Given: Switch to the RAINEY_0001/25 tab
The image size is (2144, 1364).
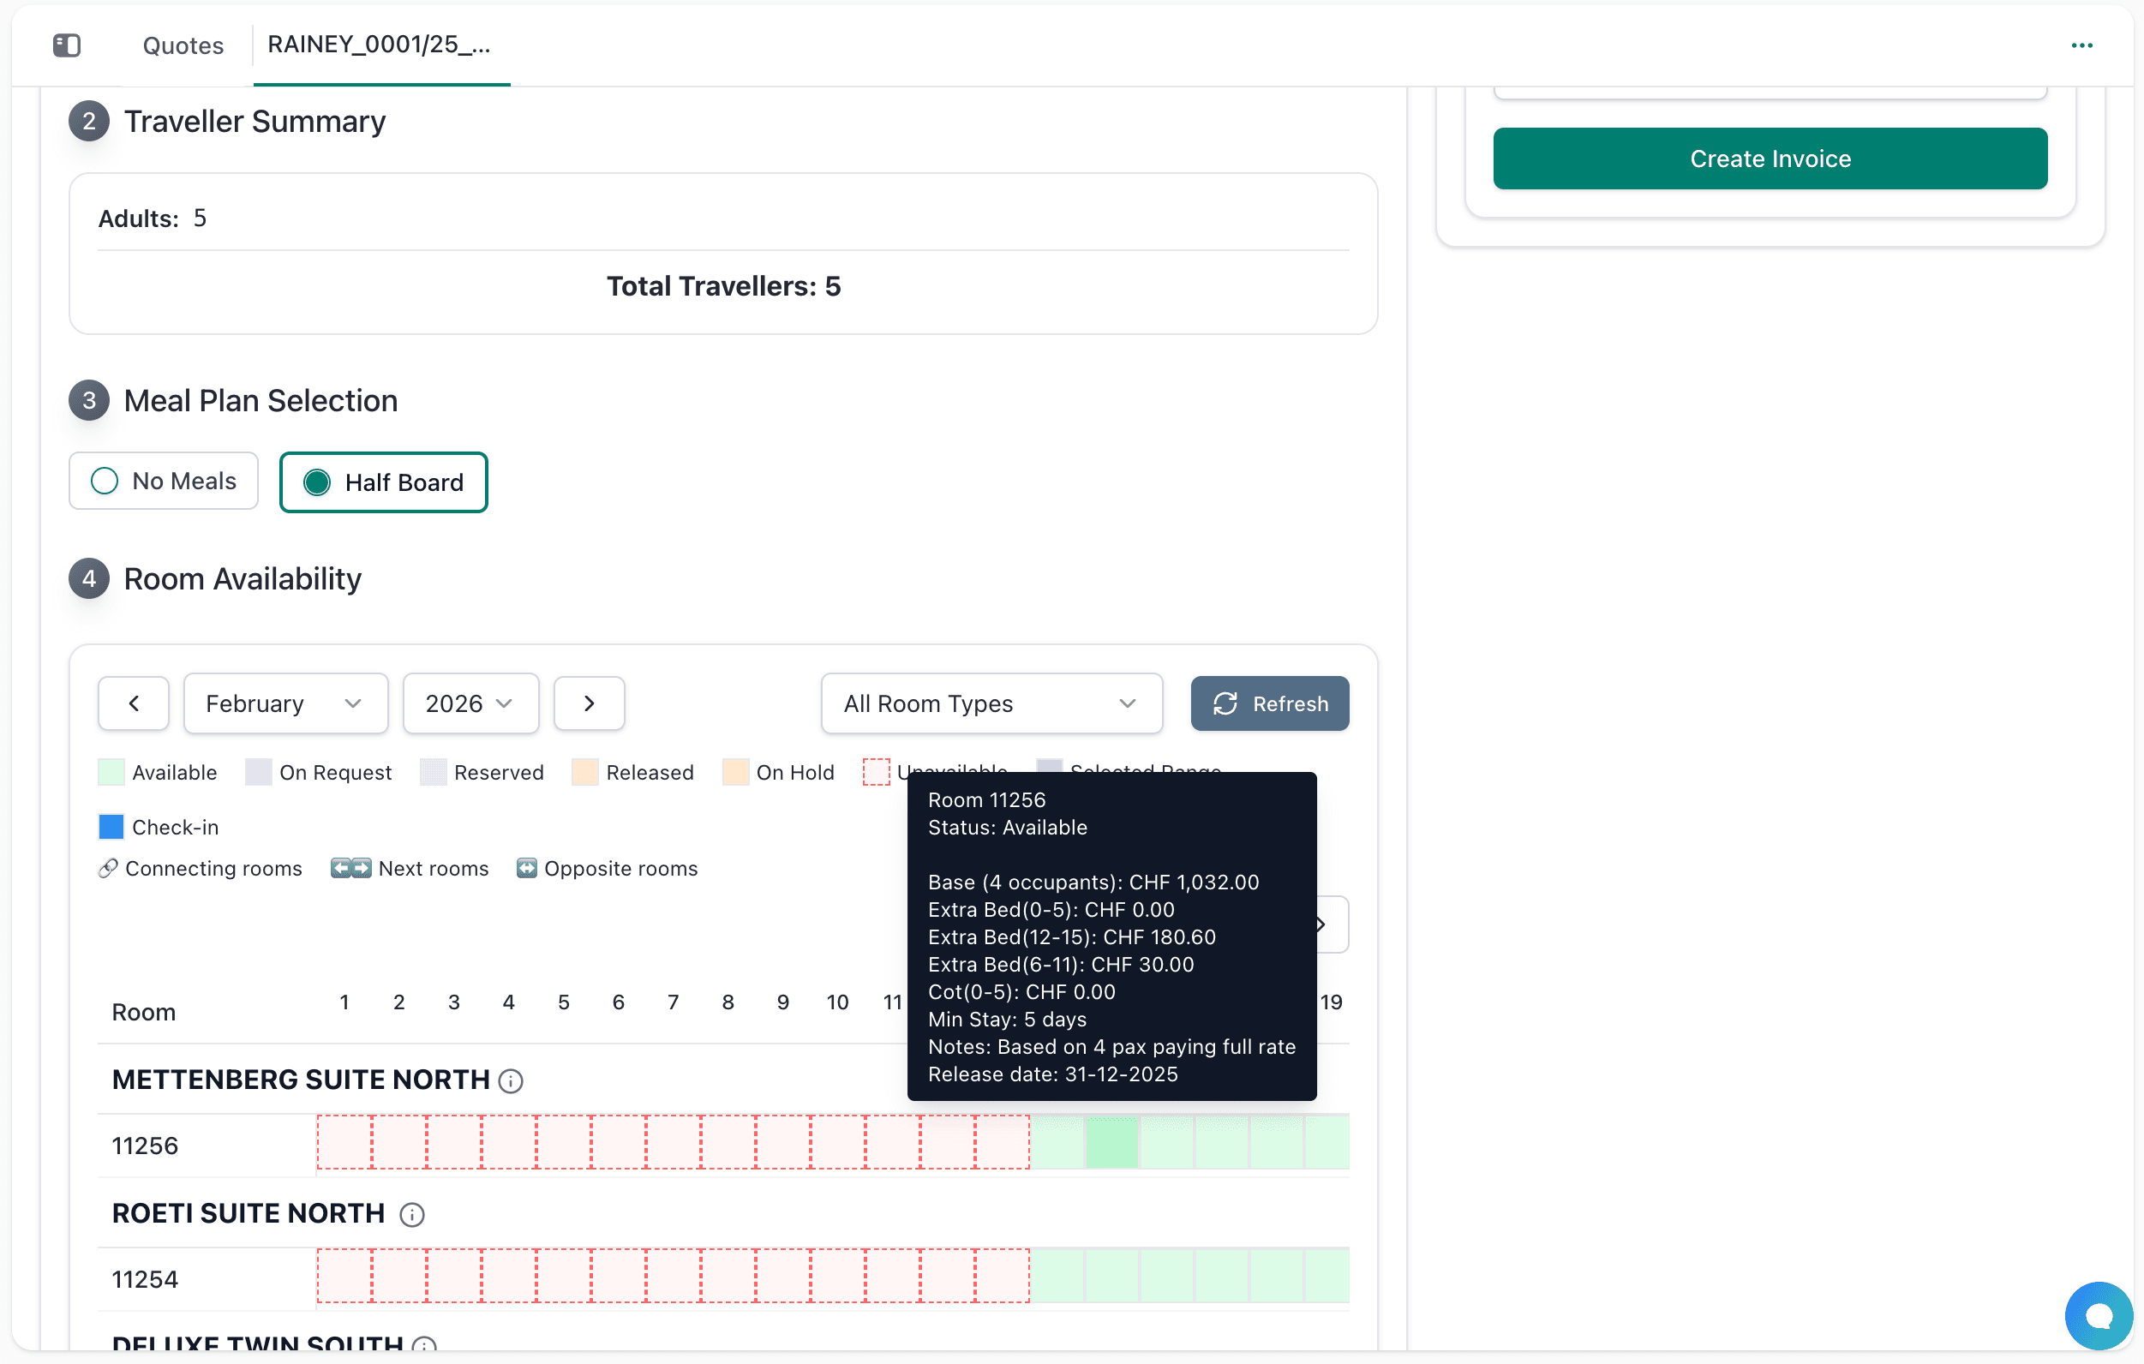Looking at the screenshot, I should coord(380,45).
